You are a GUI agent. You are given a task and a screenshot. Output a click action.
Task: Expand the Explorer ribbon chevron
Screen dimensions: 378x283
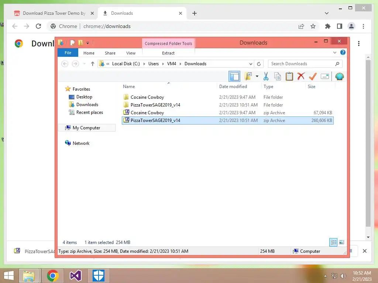pos(334,52)
